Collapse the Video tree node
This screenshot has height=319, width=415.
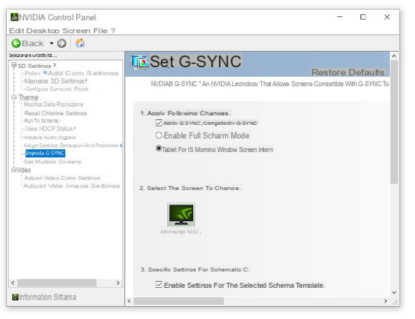pos(14,170)
